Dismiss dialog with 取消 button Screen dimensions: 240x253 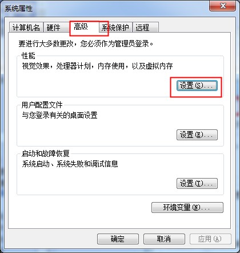[164, 239]
